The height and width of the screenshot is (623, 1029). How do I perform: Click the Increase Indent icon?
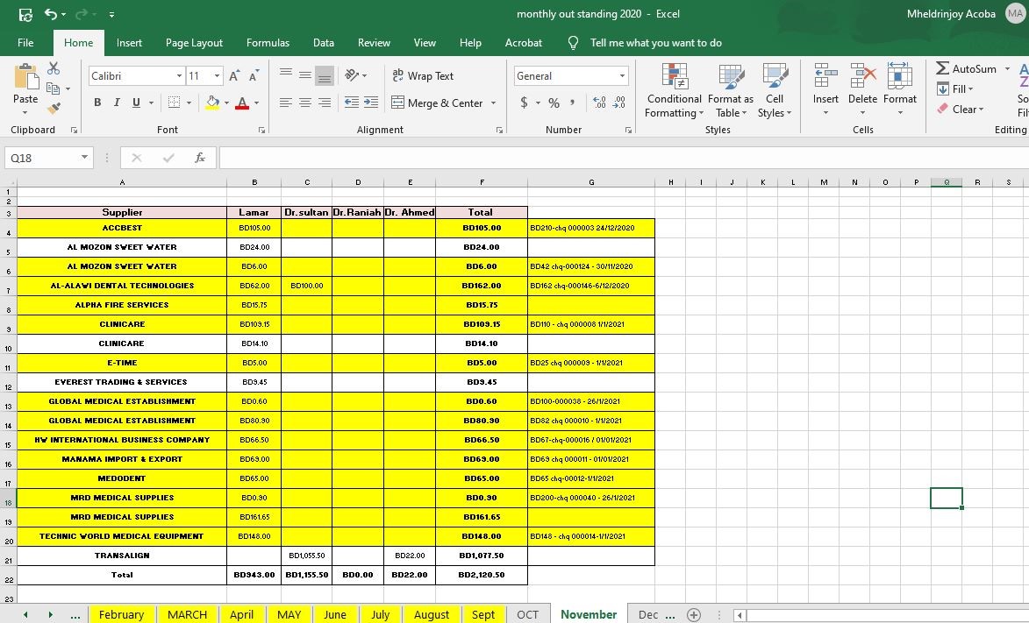[x=371, y=103]
